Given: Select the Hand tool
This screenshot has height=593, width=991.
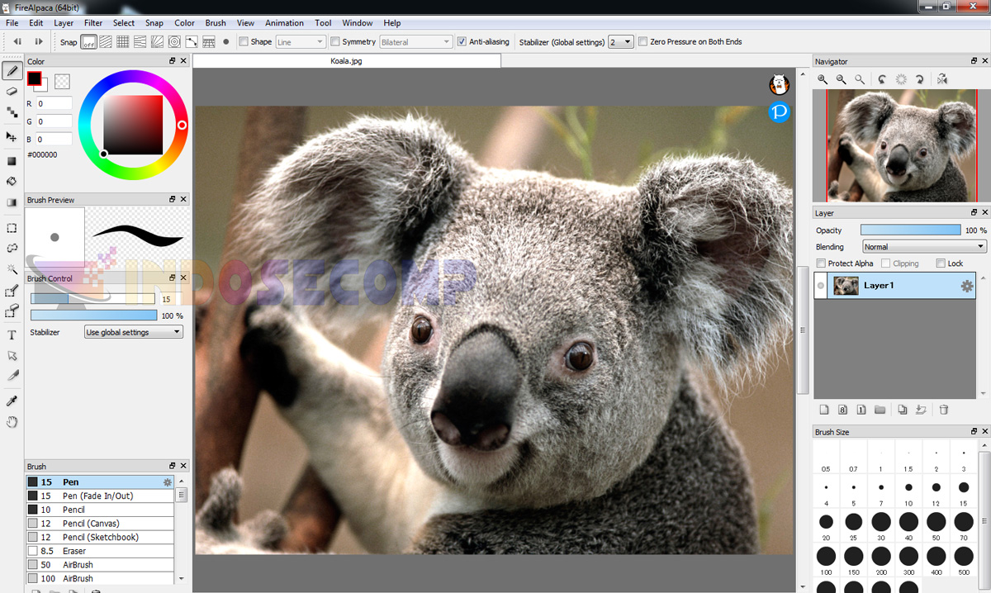Looking at the screenshot, I should tap(12, 422).
